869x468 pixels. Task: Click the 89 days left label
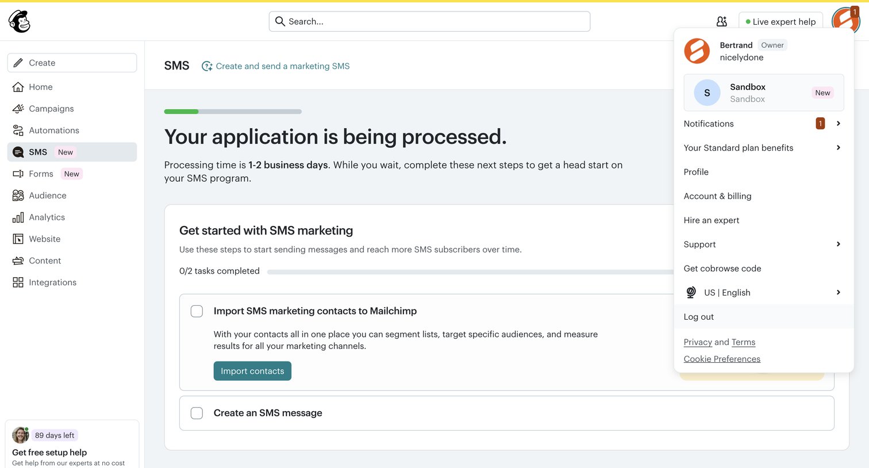click(55, 435)
